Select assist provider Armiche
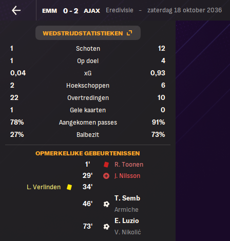This screenshot has width=230, height=241. 126,210
